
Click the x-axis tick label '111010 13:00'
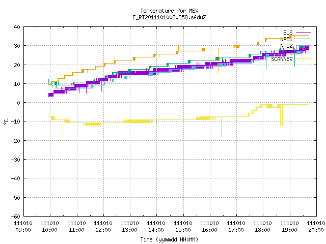pos(129,227)
